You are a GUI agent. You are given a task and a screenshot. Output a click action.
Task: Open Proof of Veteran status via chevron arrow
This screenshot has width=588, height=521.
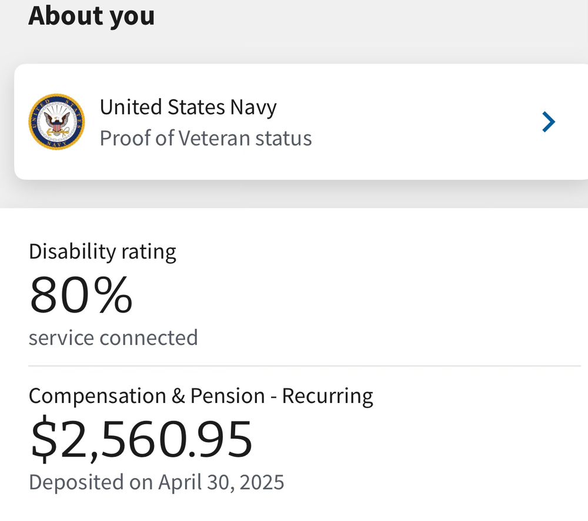coord(548,122)
